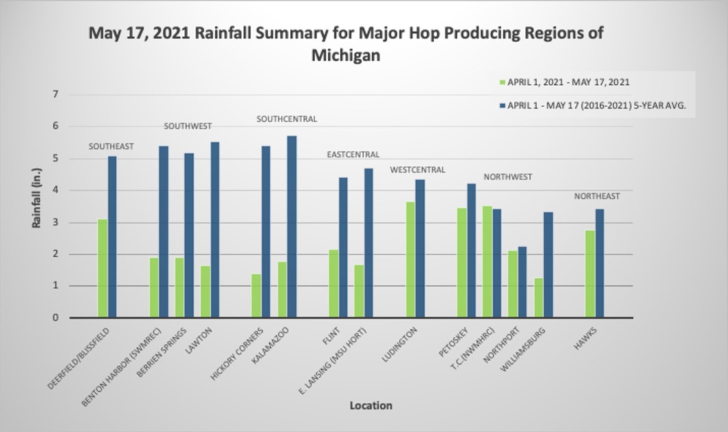The height and width of the screenshot is (432, 728).
Task: Select the WESTCENTRAL region label
Action: click(x=417, y=170)
